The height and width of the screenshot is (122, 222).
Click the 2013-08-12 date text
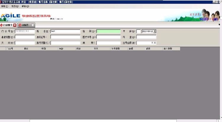click(x=148, y=31)
